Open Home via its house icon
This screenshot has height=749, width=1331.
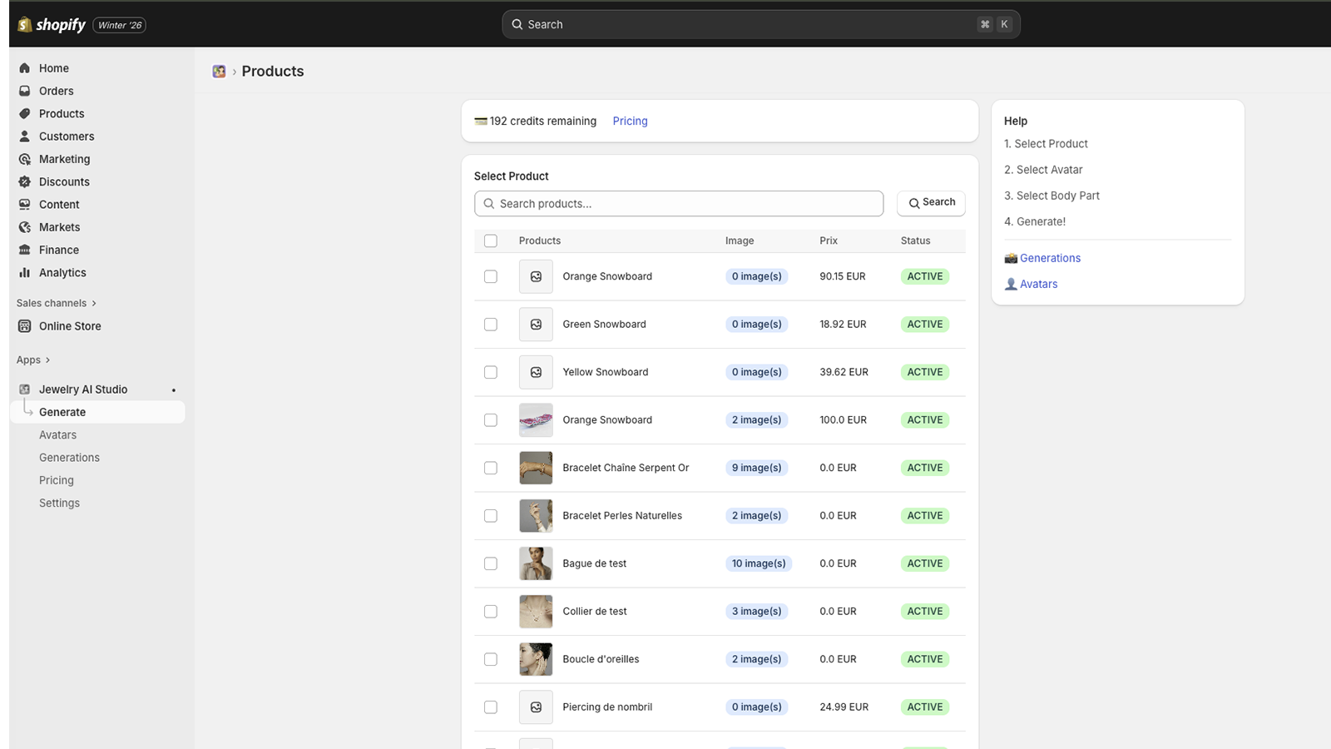point(25,68)
